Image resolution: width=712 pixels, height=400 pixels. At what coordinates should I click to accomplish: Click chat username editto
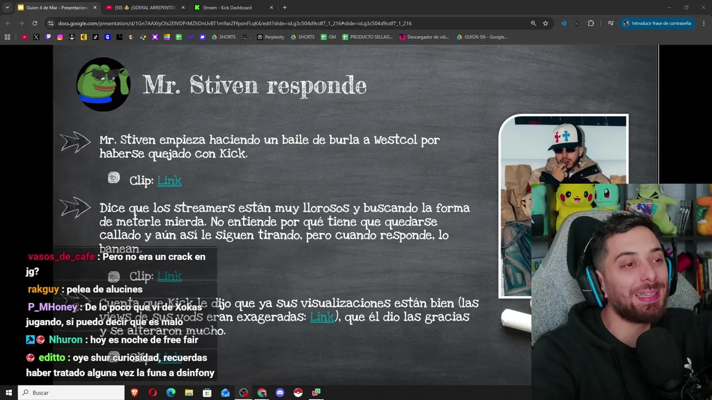52,358
